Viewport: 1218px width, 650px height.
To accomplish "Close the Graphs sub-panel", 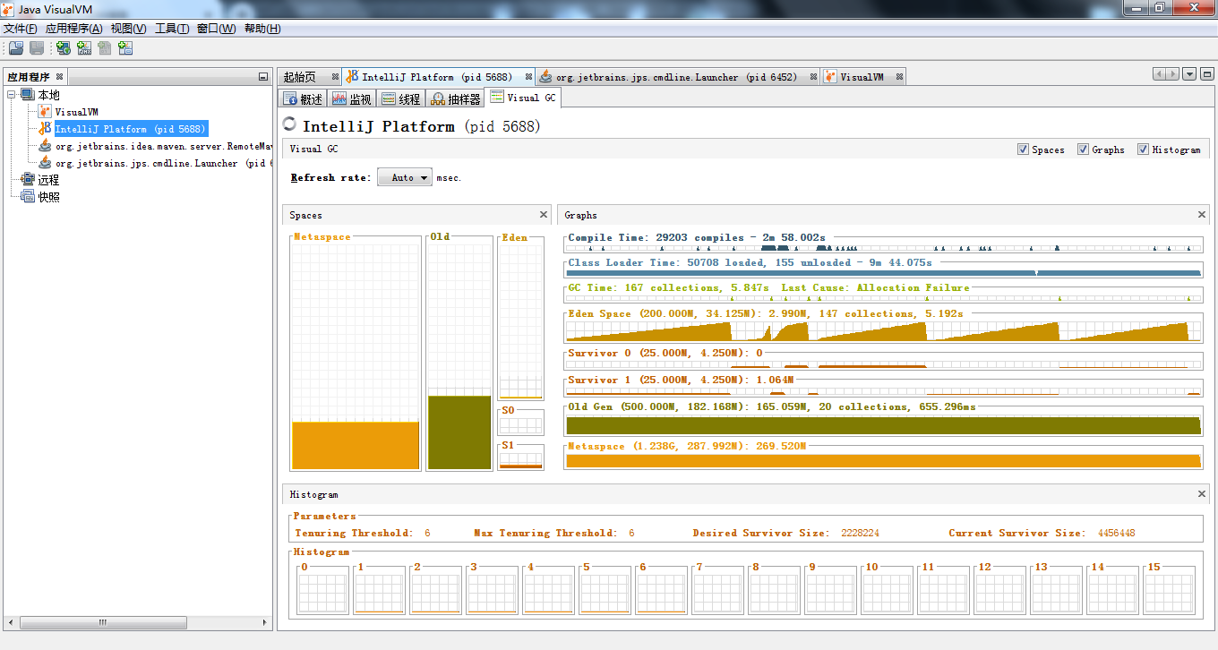I will pos(1202,215).
